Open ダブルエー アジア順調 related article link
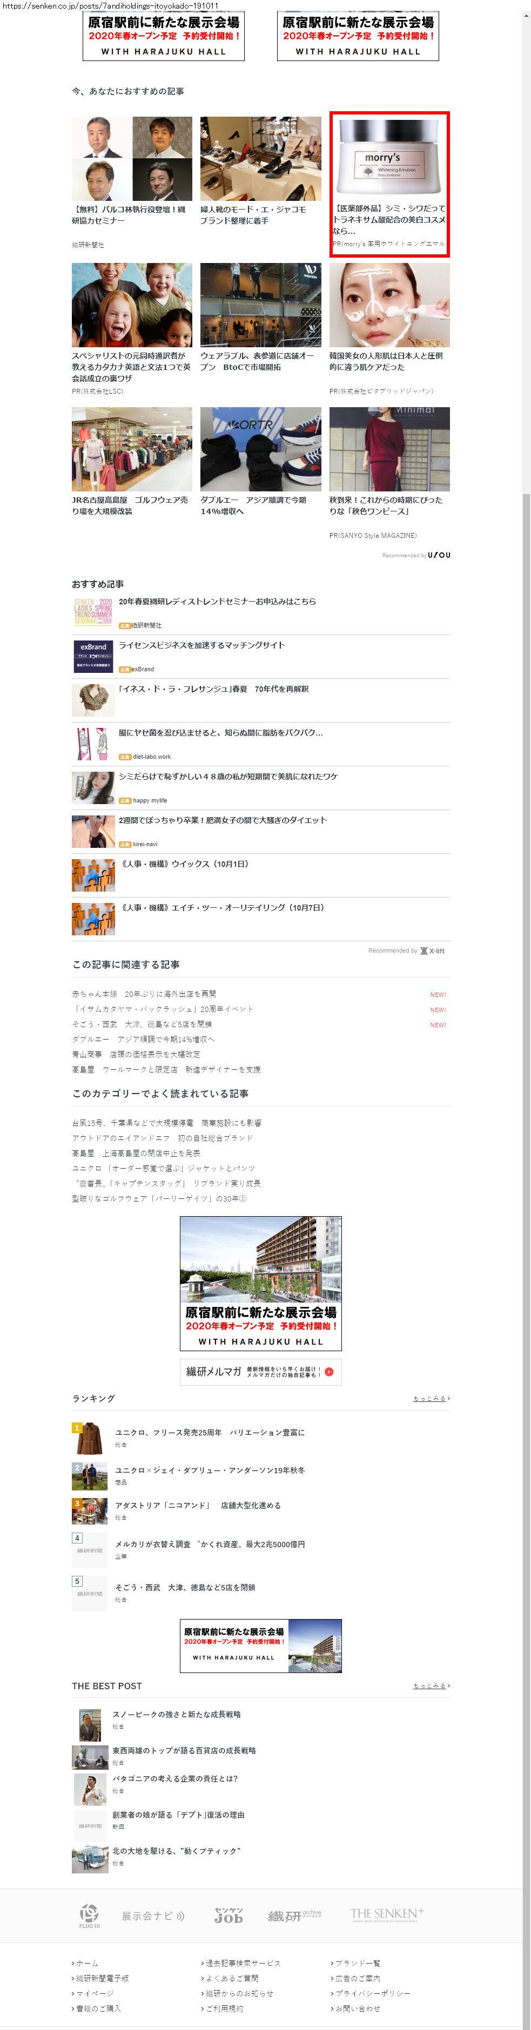 (143, 1040)
